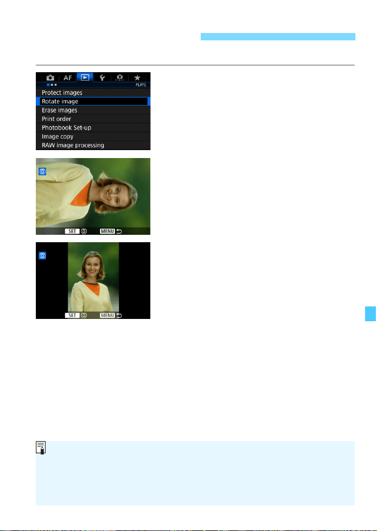Select the camera shooting tab icon
The height and width of the screenshot is (531, 377).
tap(50, 78)
